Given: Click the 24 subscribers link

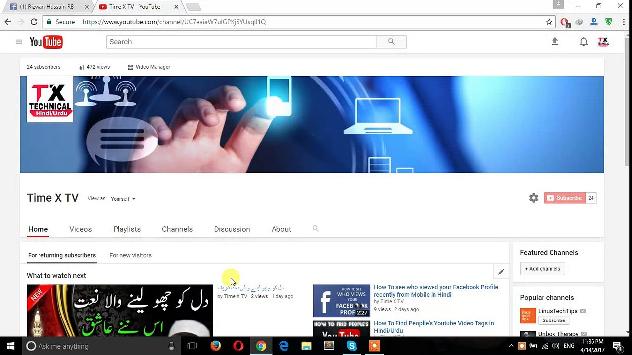Looking at the screenshot, I should click(43, 67).
